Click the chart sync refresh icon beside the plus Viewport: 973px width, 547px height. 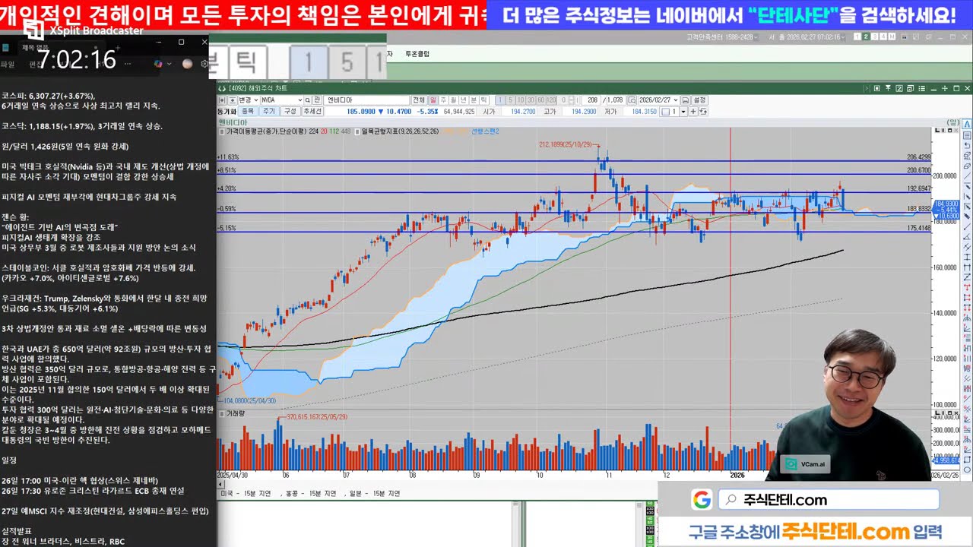point(703,111)
